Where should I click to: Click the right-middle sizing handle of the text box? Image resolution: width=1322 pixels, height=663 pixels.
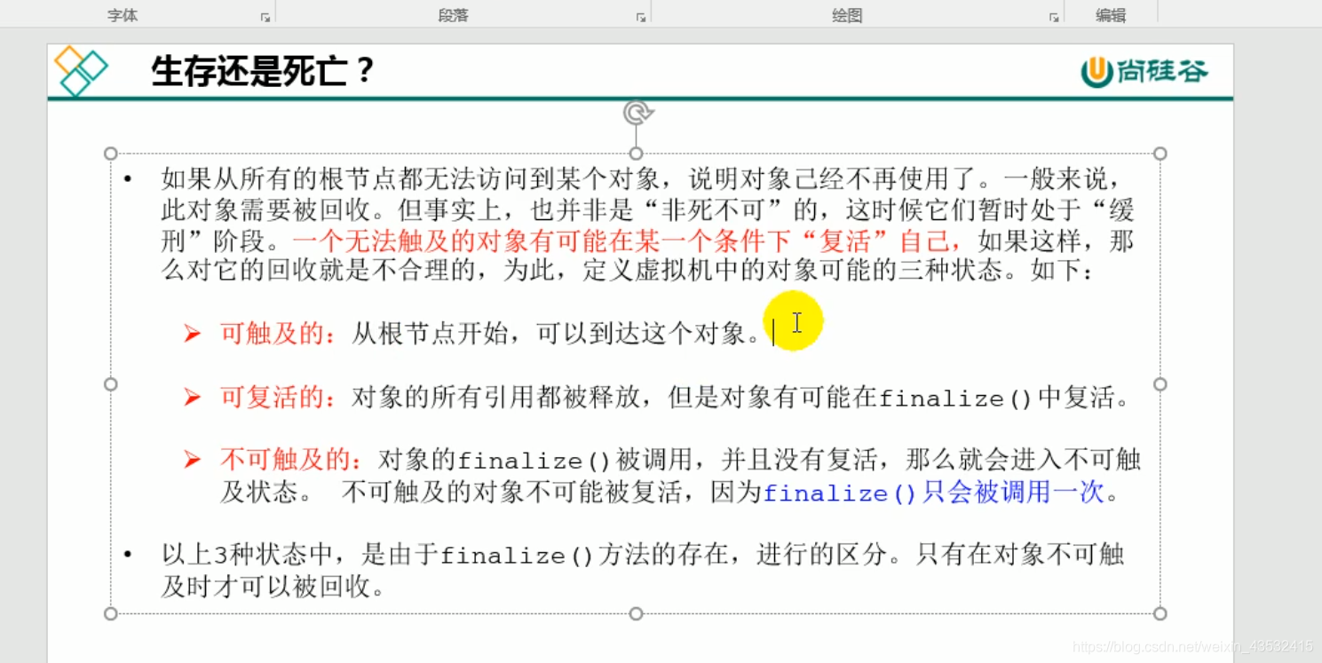[1160, 384]
